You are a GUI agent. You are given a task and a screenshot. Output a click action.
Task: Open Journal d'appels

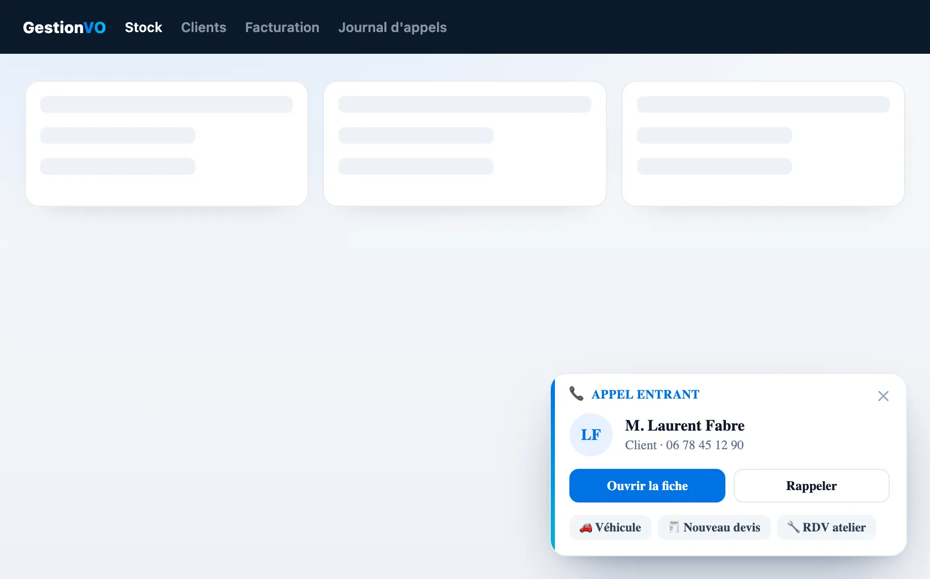(x=392, y=27)
